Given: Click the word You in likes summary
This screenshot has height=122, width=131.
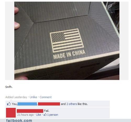Looking at the screenshot, I should point(14,104).
